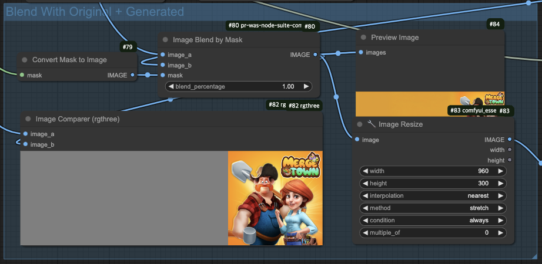The width and height of the screenshot is (542, 264).
Task: Open the condition always dropdown
Action: tap(433, 220)
